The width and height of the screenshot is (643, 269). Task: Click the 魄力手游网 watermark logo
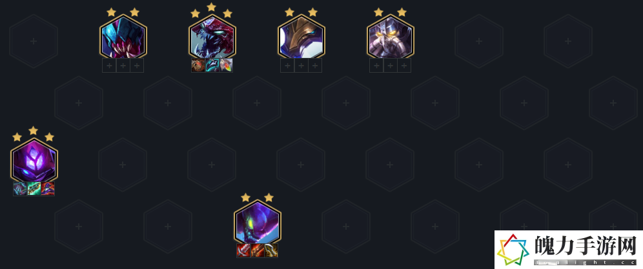pyautogui.click(x=569, y=250)
